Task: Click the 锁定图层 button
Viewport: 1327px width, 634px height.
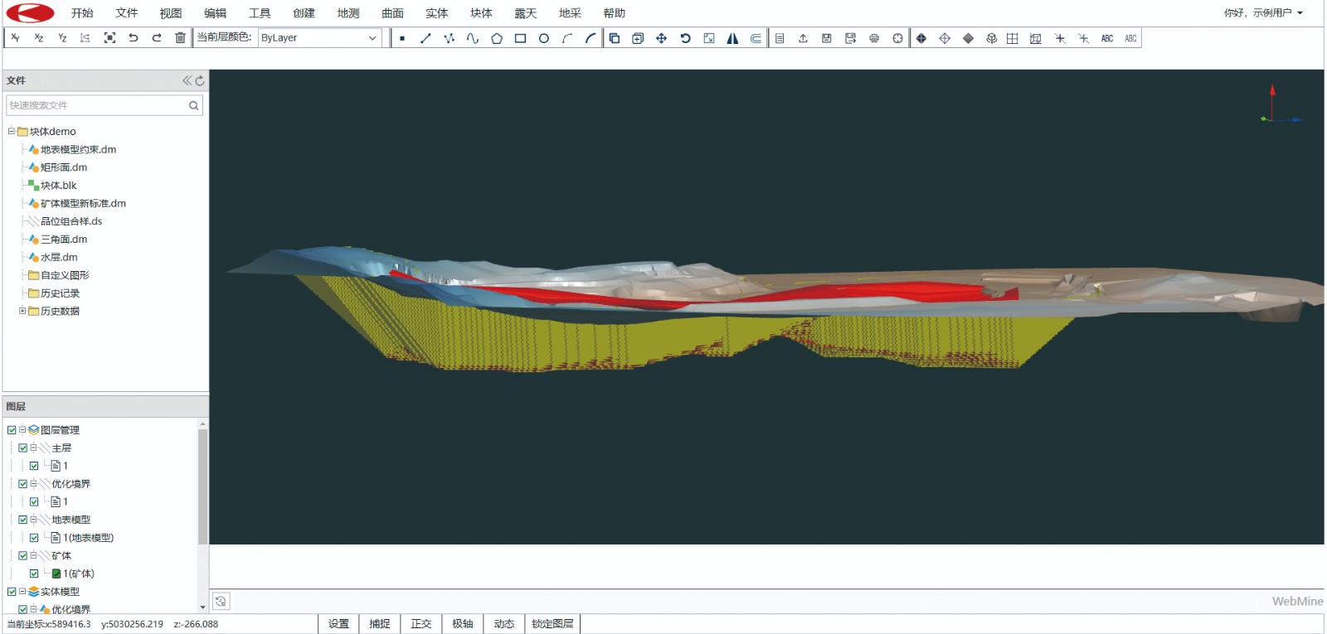Action: [552, 624]
